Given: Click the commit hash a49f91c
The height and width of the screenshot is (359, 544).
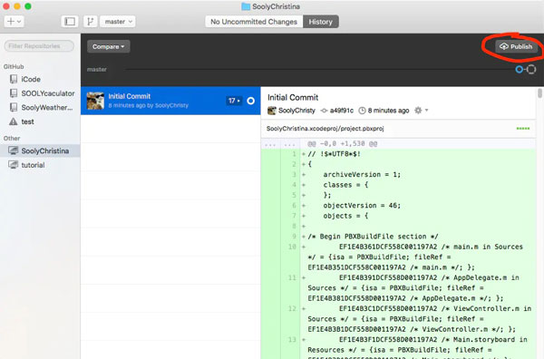Looking at the screenshot, I should [x=342, y=111].
